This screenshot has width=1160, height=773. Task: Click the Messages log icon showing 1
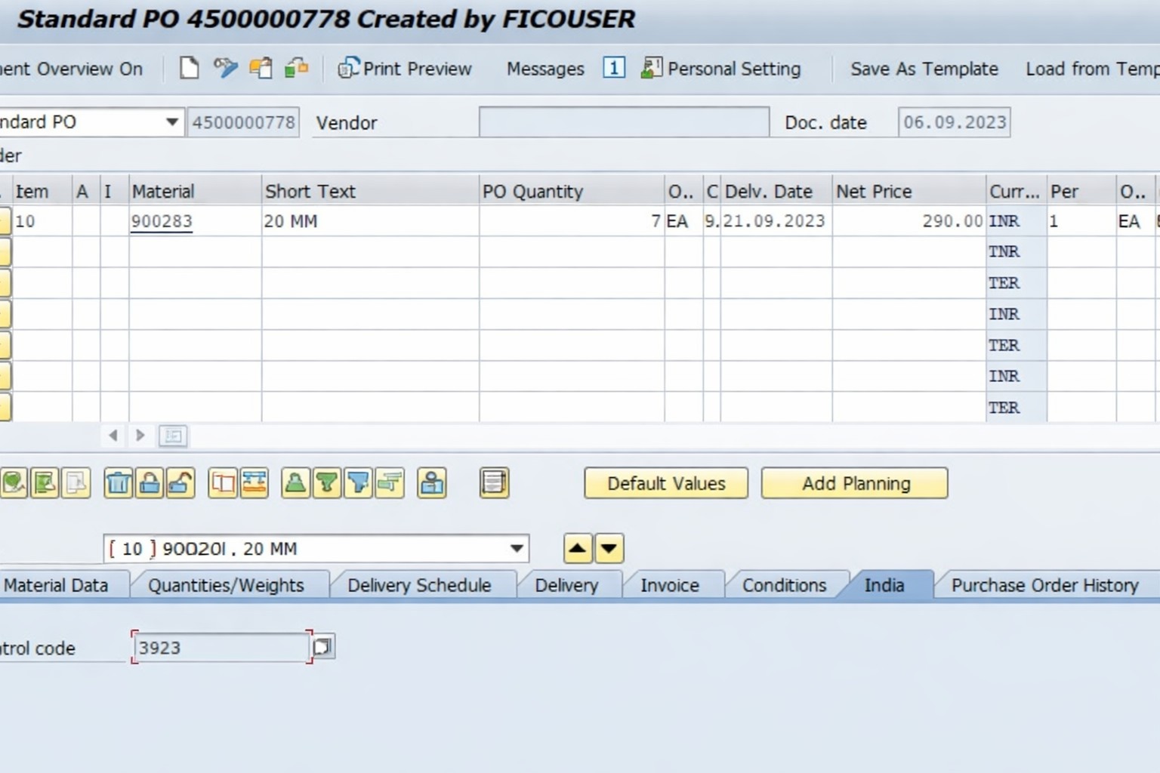coord(613,68)
